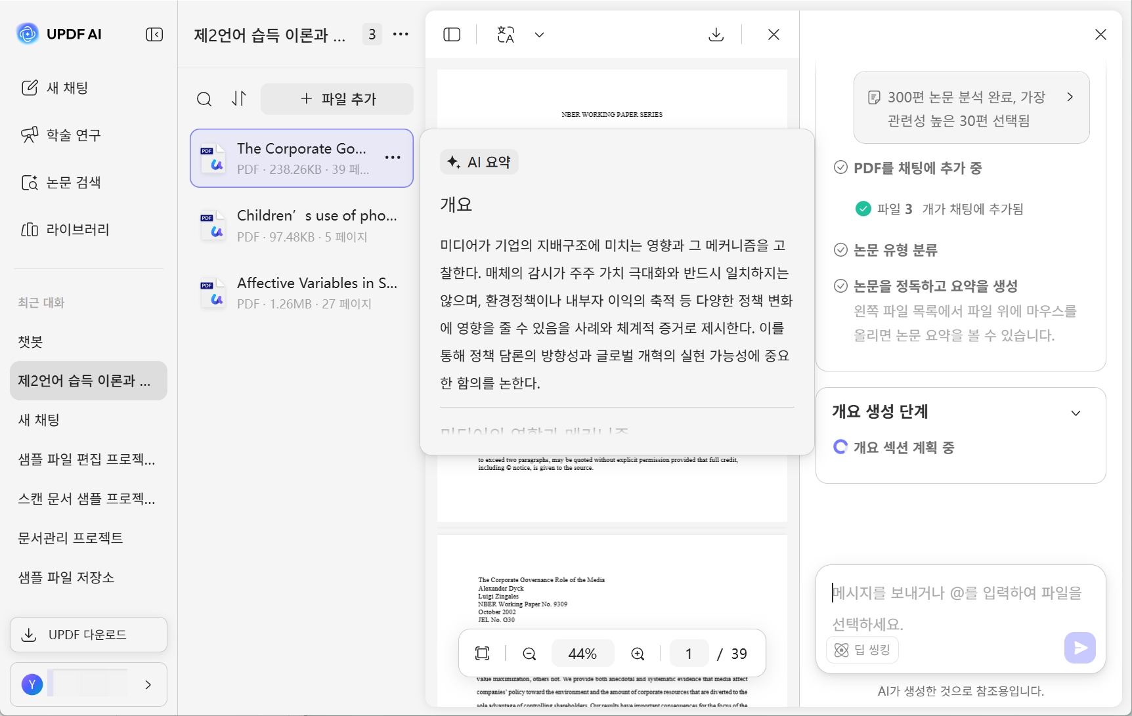Click the translate icon in viewer toolbar
This screenshot has height=716, width=1132.
(x=506, y=34)
